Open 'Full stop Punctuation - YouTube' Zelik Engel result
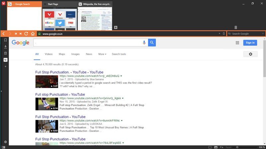This screenshot has height=149, width=266. click(x=60, y=94)
